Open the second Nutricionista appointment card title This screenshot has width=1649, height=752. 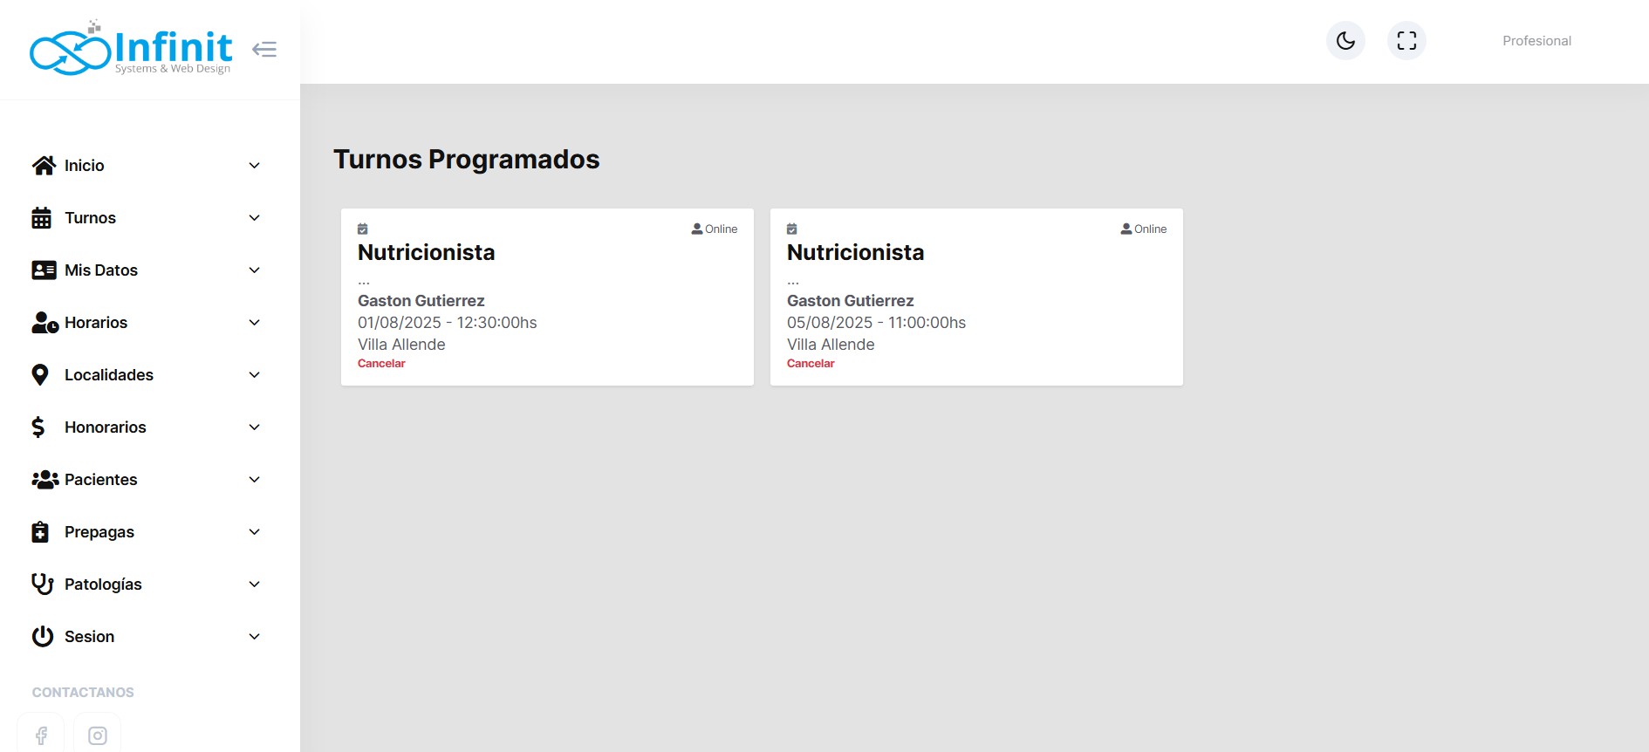(855, 253)
